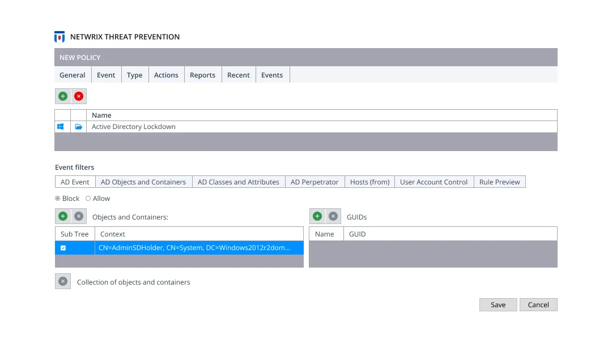Viewport: 612px width, 344px height.
Task: Select the Block radio button
Action: 57,198
